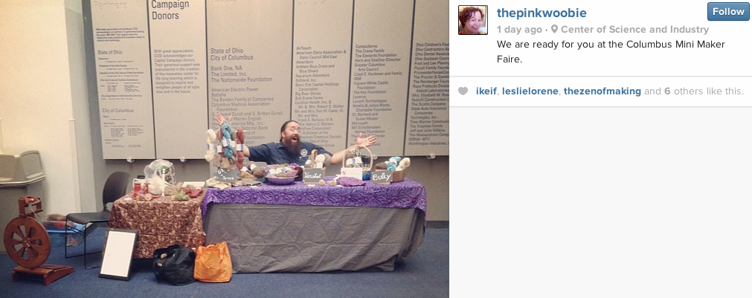
Task: Open thepinkwoobie profile picture
Action: (473, 20)
